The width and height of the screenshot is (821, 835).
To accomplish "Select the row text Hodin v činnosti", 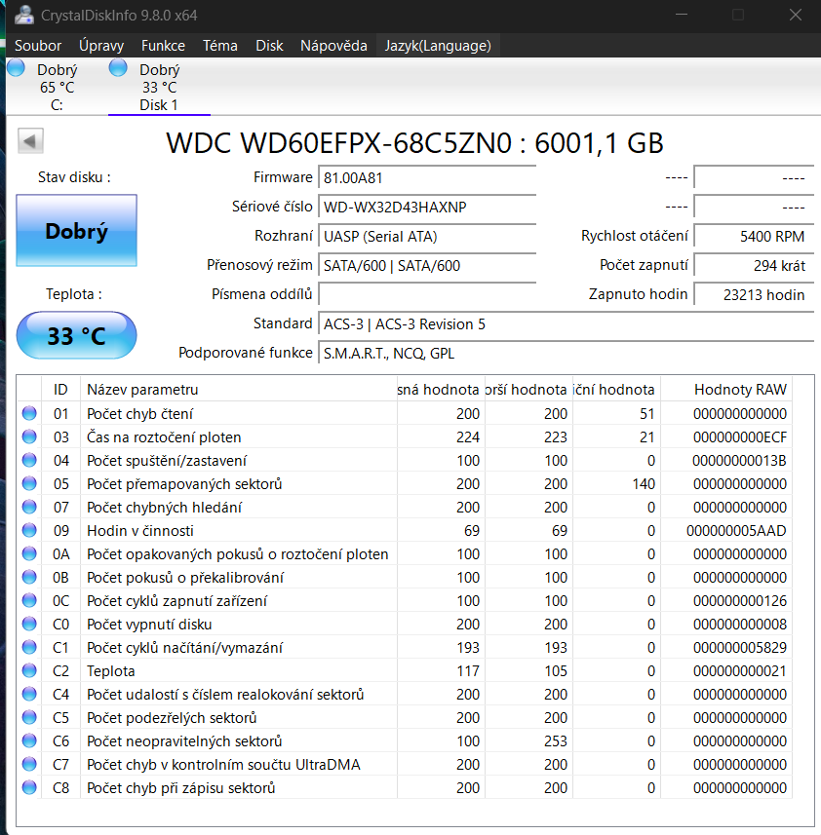I will click(x=140, y=531).
